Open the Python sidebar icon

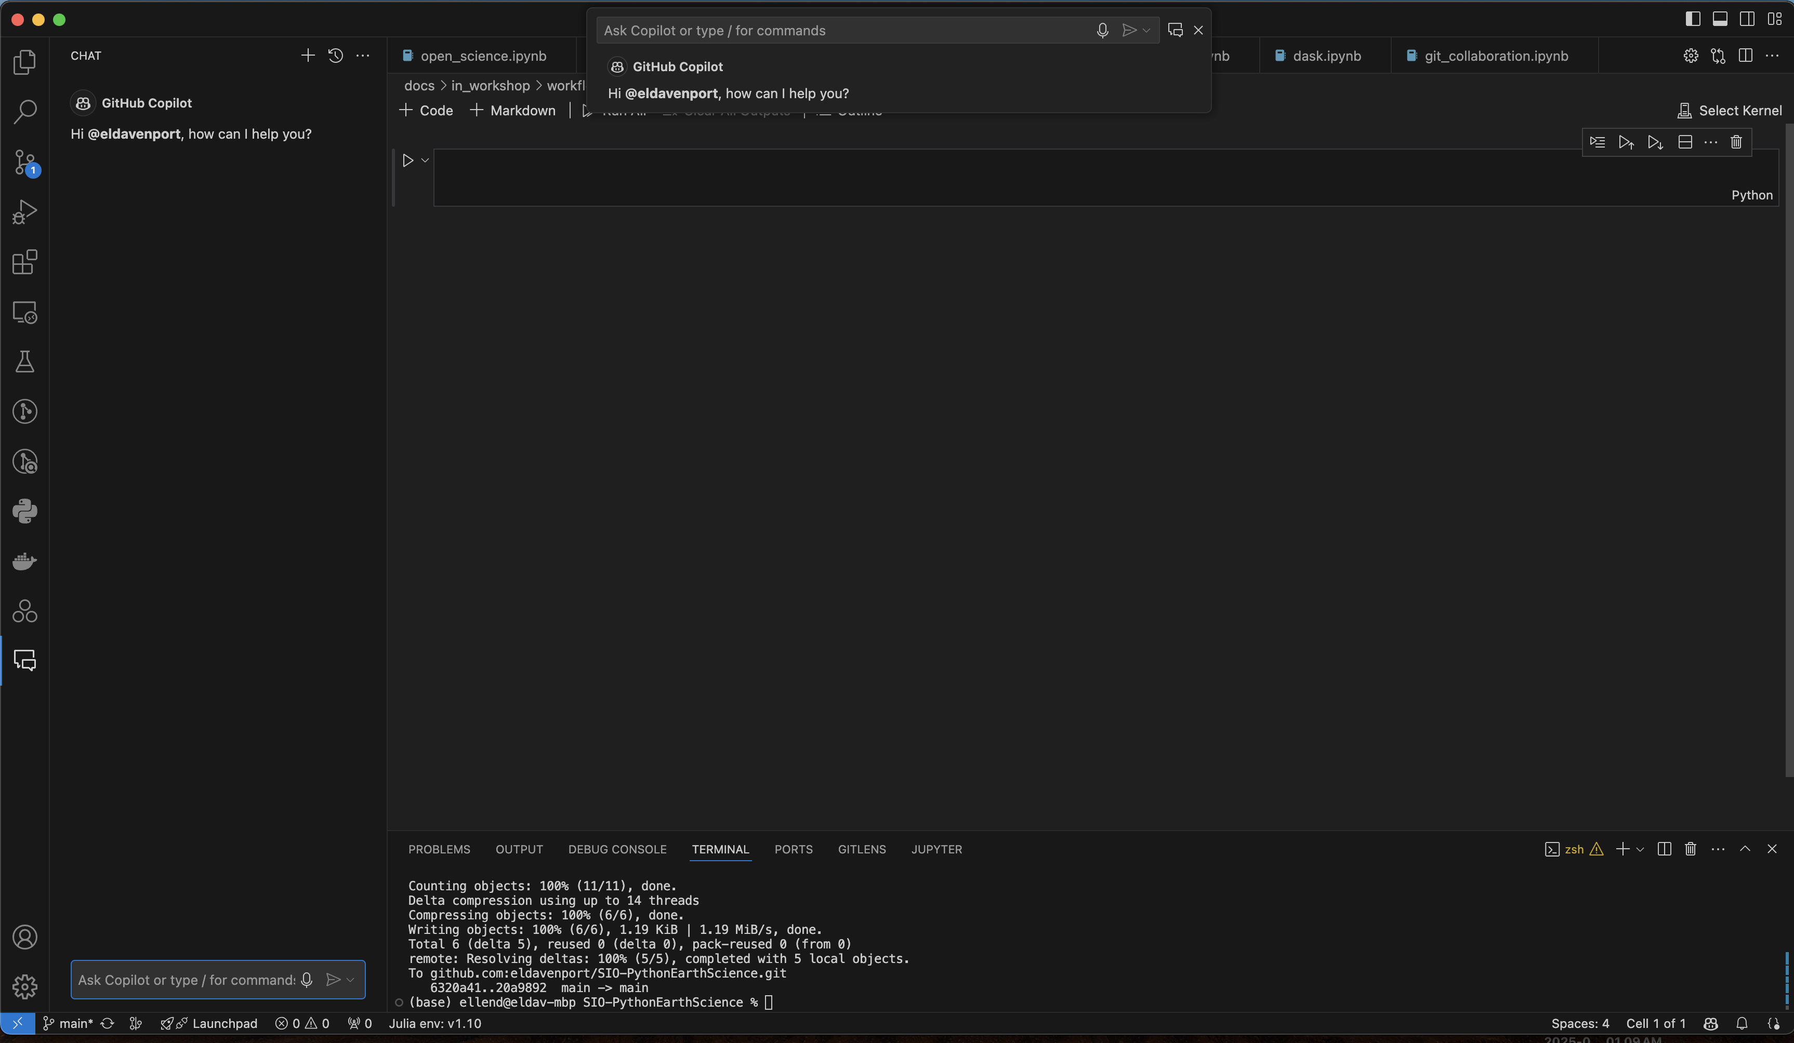pos(25,511)
